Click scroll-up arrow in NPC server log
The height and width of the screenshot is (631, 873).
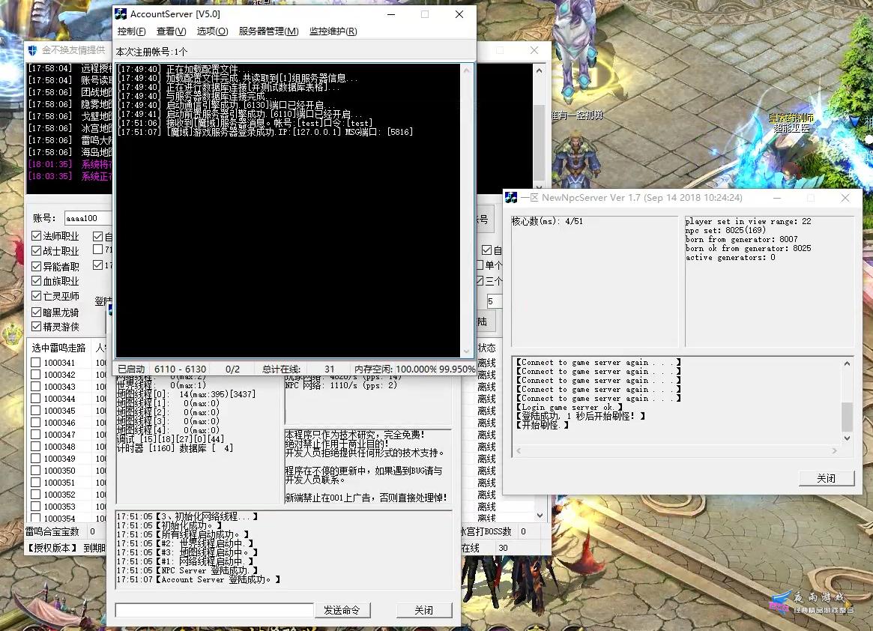pyautogui.click(x=847, y=363)
